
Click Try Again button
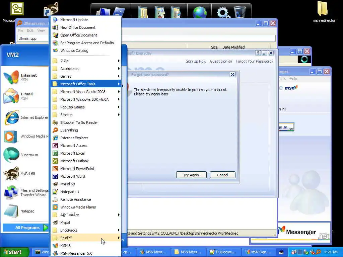tap(191, 175)
